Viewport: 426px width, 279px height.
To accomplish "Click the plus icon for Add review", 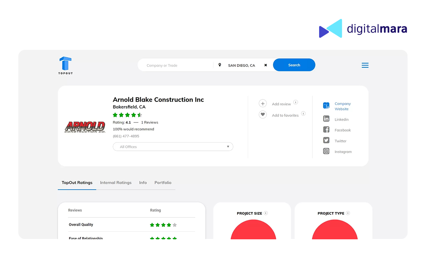I will point(262,104).
